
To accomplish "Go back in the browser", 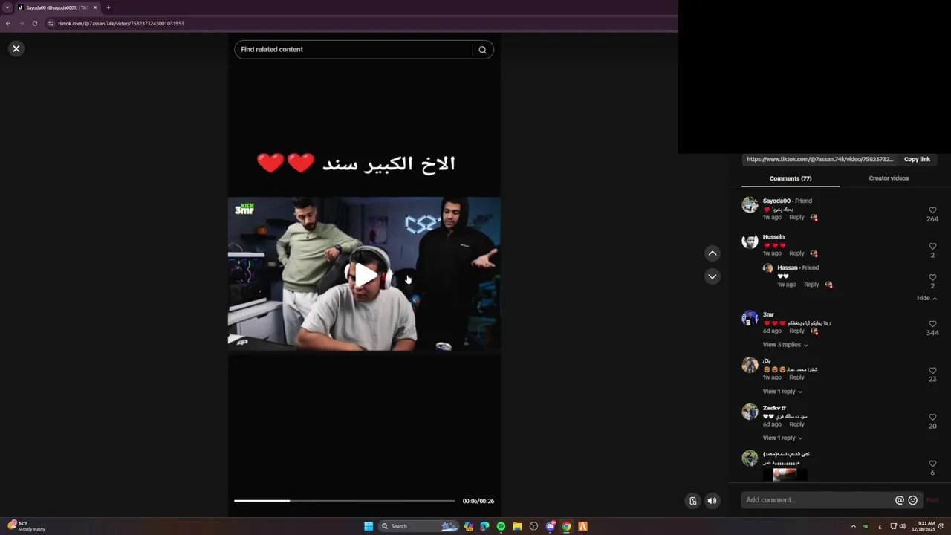I will click(8, 23).
